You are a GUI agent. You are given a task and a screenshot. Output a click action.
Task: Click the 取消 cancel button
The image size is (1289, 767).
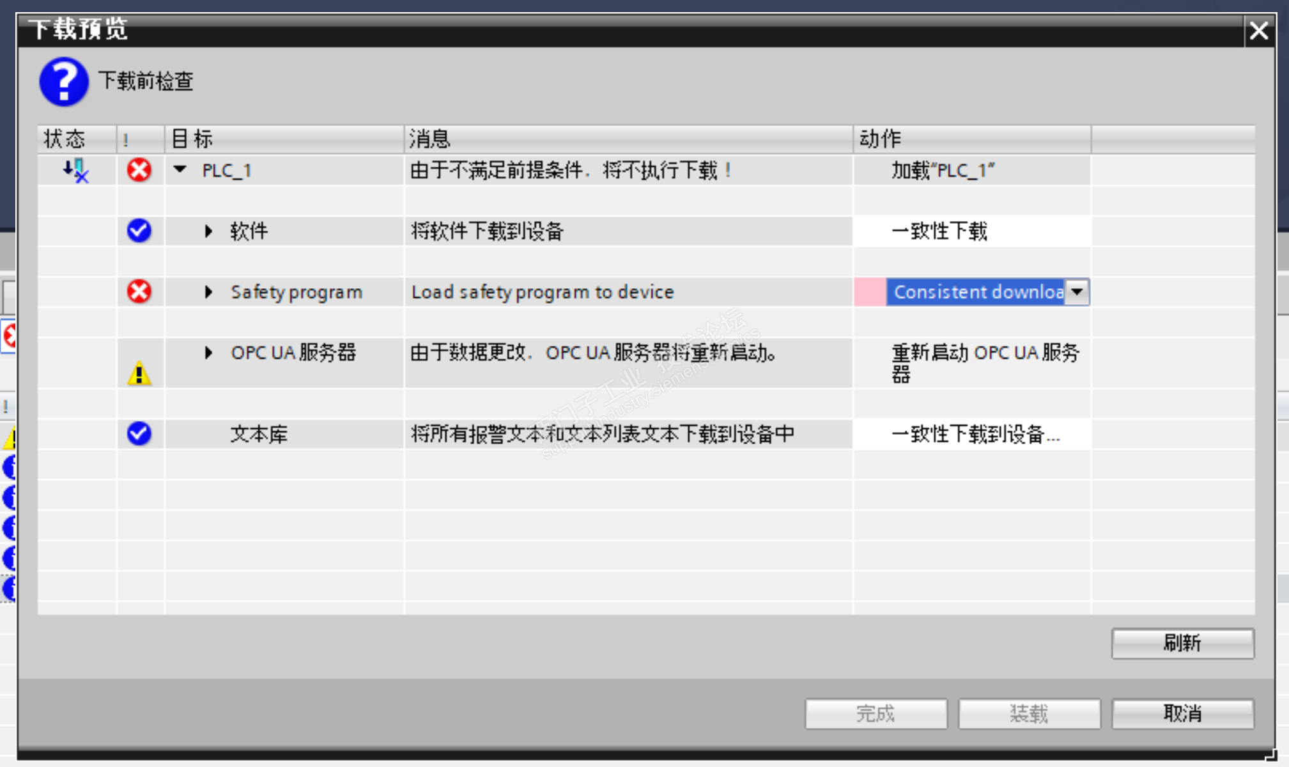[1182, 713]
